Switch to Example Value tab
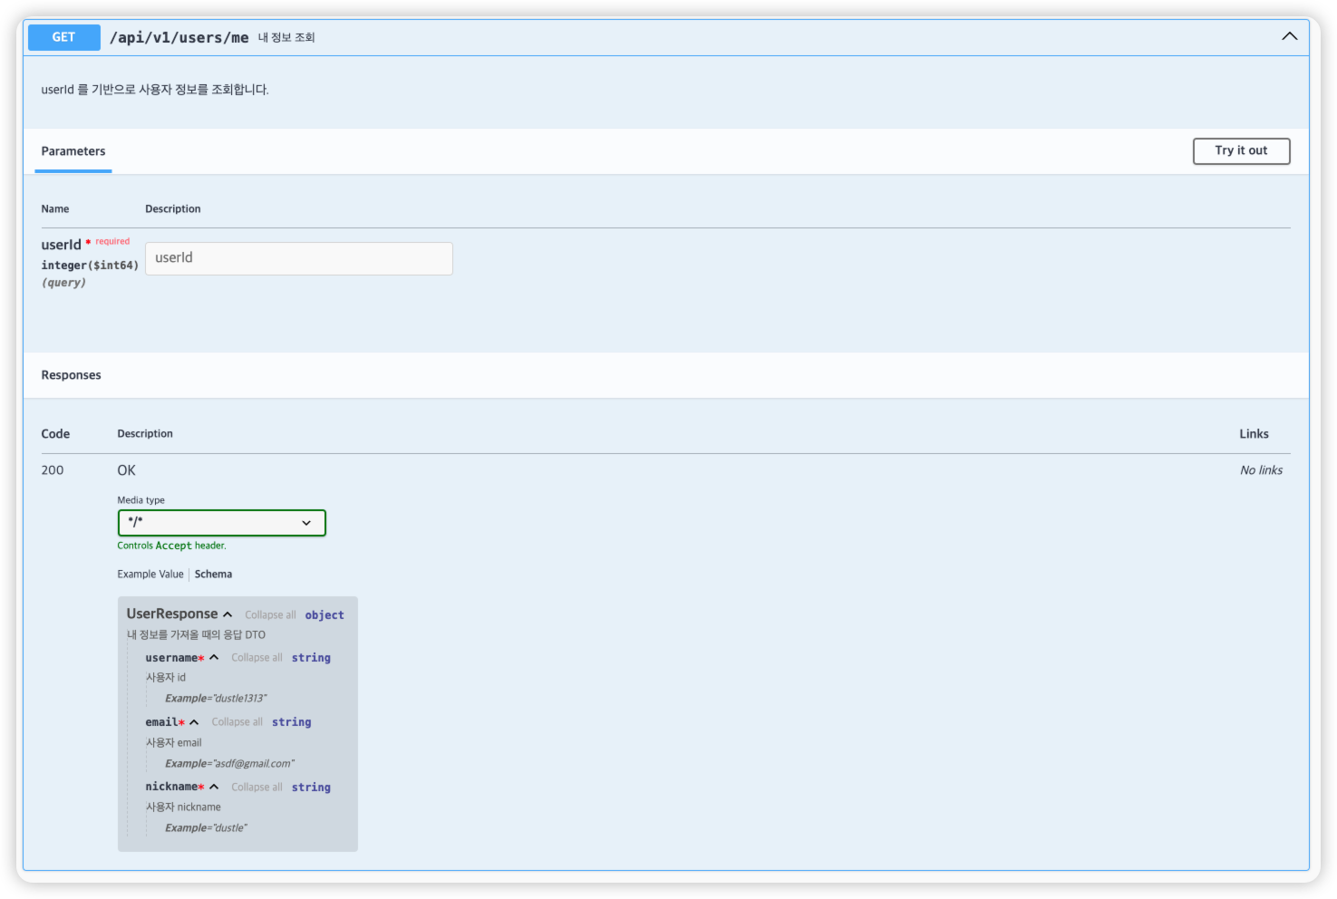 150,575
